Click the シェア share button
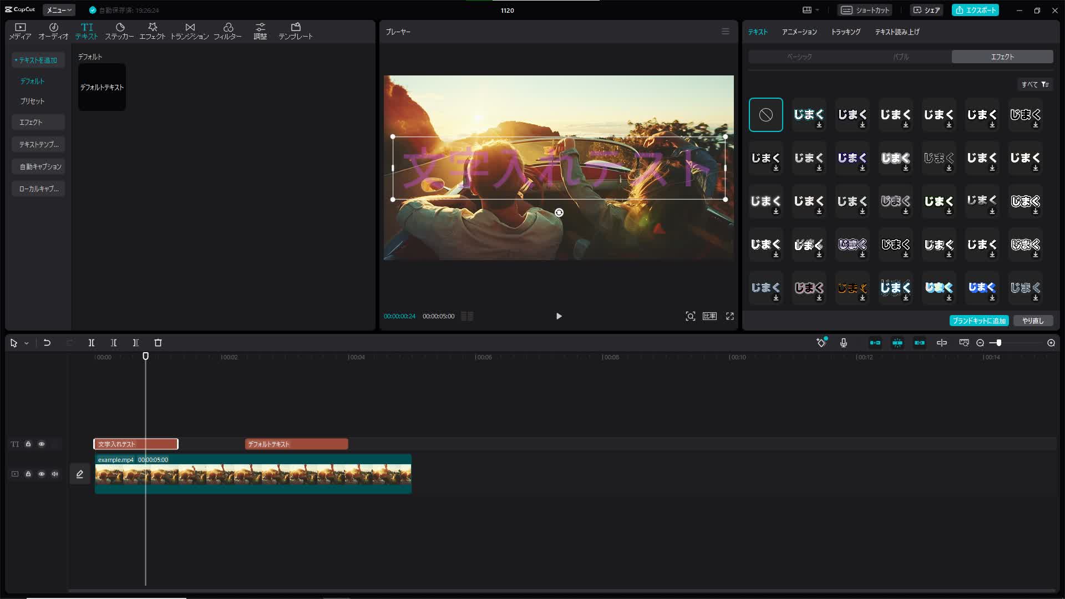 (x=927, y=10)
